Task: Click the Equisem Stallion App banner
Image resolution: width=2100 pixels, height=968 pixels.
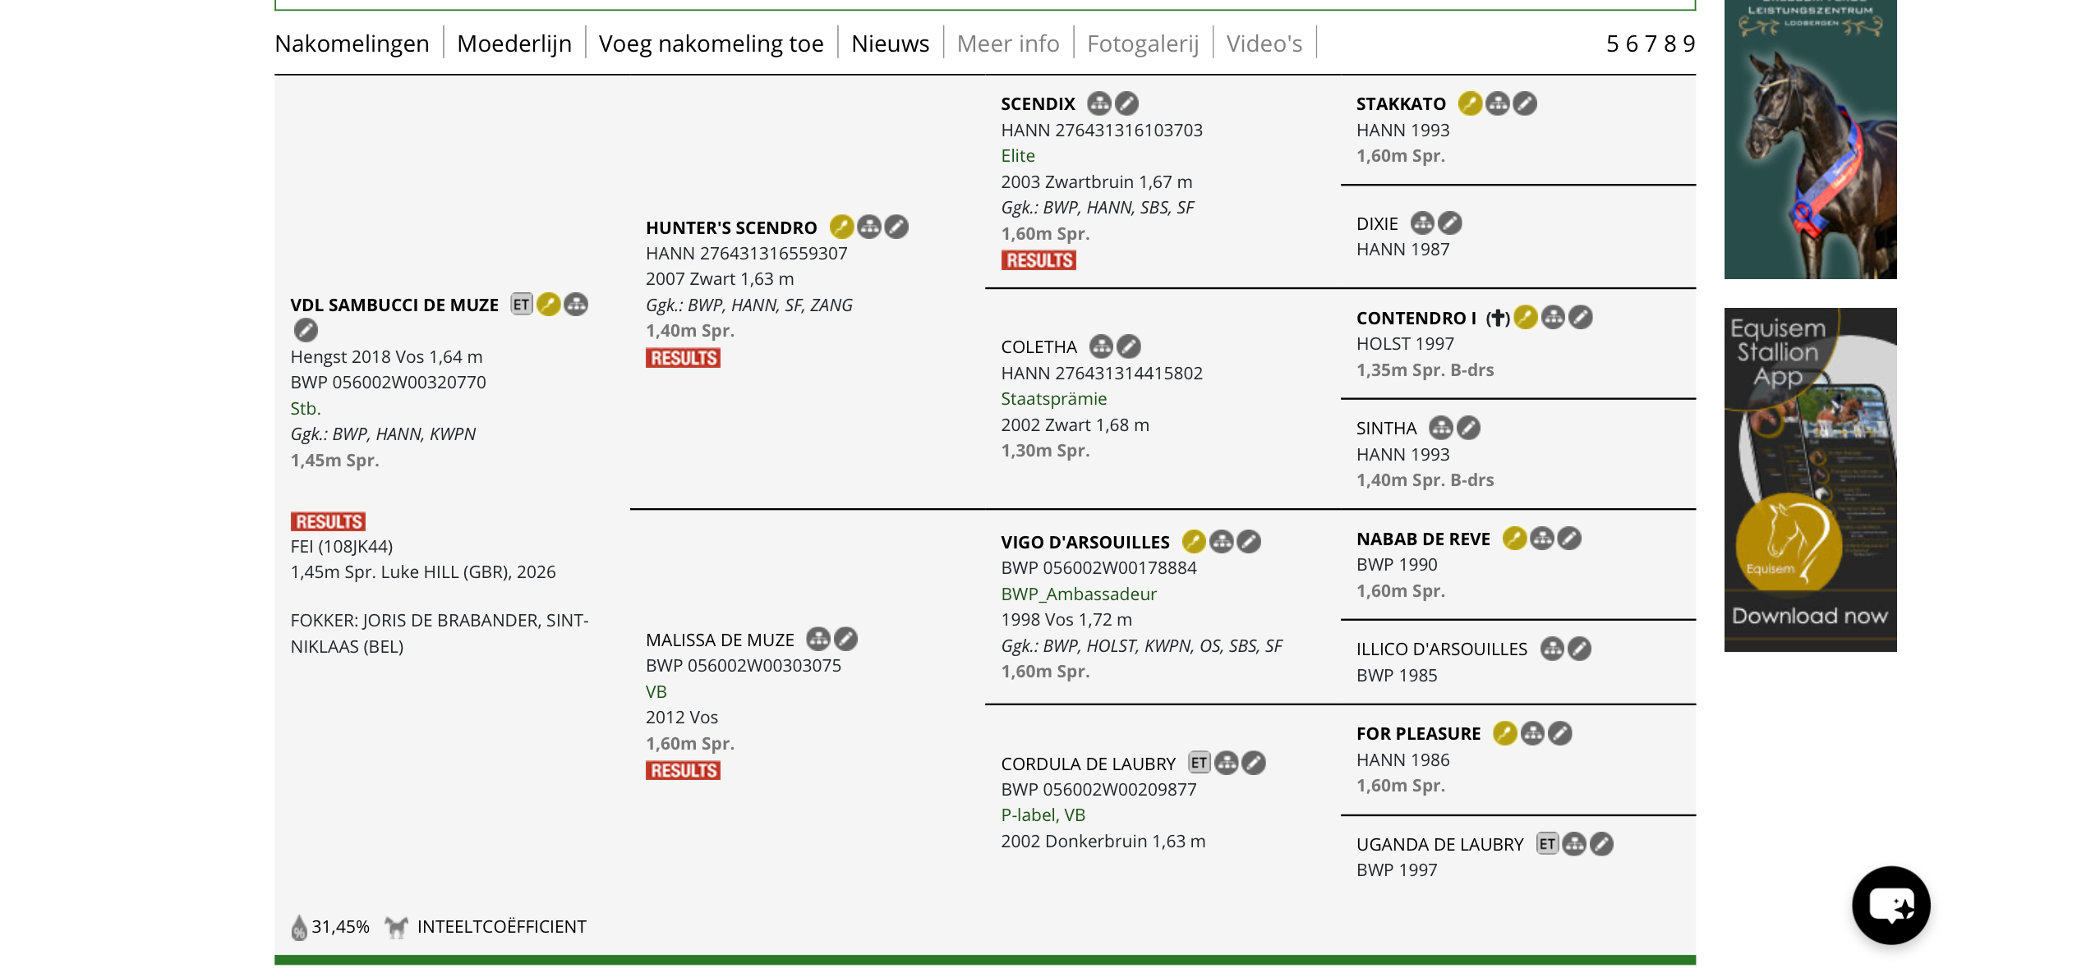Action: (x=1810, y=479)
